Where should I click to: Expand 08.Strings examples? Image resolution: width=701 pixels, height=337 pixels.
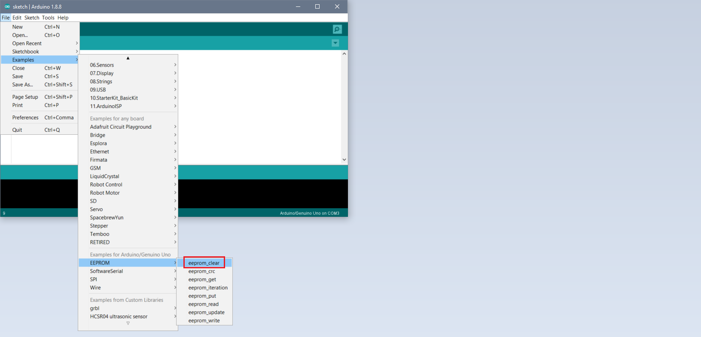(x=128, y=82)
